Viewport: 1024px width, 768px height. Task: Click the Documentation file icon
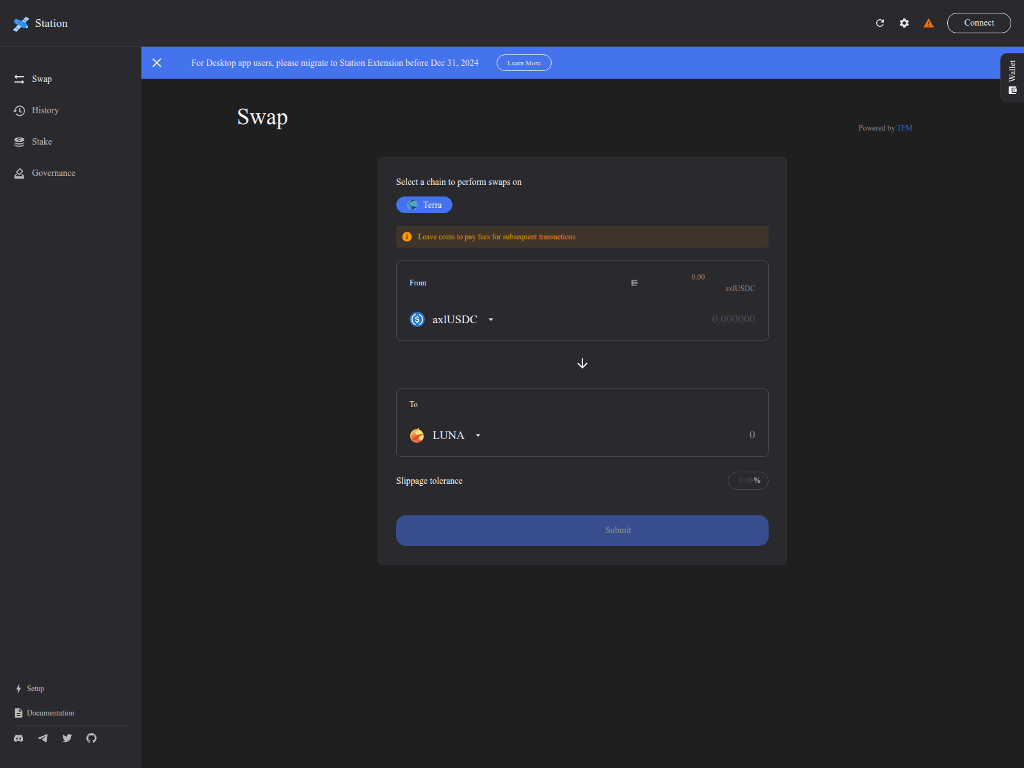coord(19,713)
